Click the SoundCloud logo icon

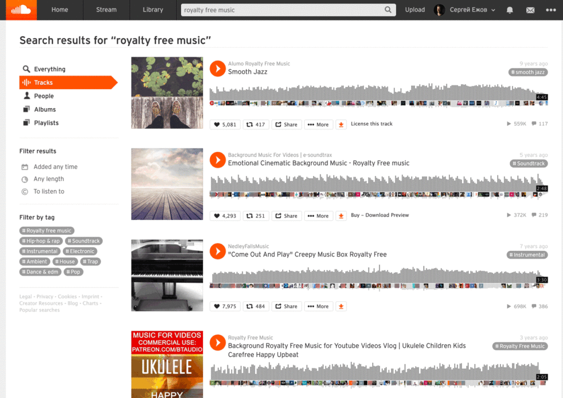click(21, 10)
